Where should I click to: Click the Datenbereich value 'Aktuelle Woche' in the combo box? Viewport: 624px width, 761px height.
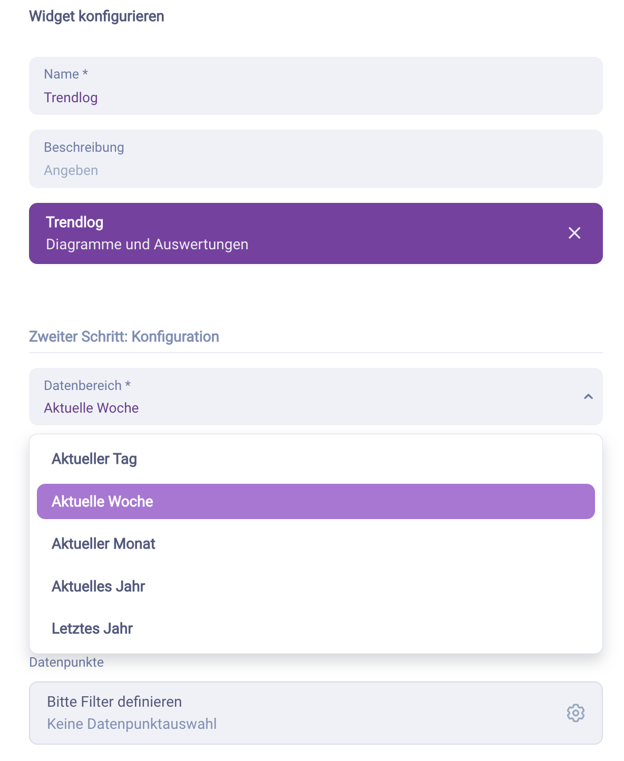tap(91, 408)
